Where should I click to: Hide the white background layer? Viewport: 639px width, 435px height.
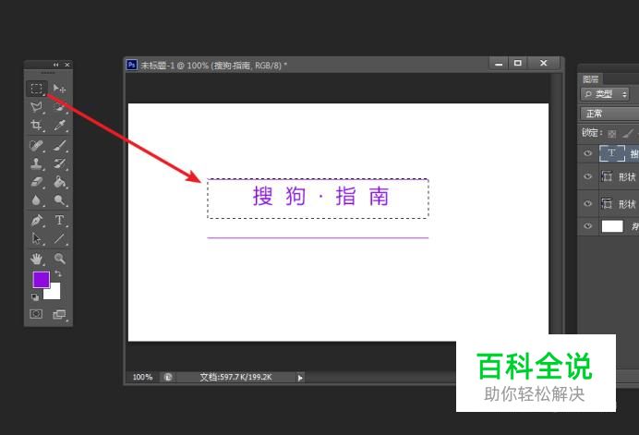[587, 226]
